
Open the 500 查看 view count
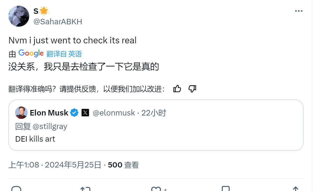(x=123, y=165)
